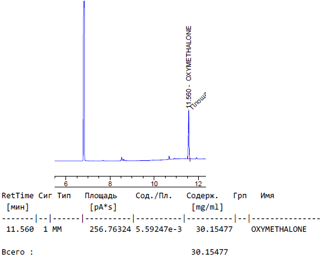Viewport: 323px width, 260px height.
Task: Click the total amount 30.15477 in Всего row
Action: pos(210,252)
